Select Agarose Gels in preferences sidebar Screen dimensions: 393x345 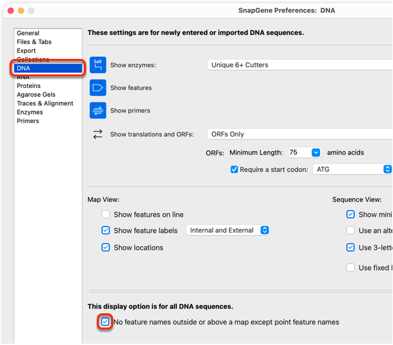[x=36, y=95]
